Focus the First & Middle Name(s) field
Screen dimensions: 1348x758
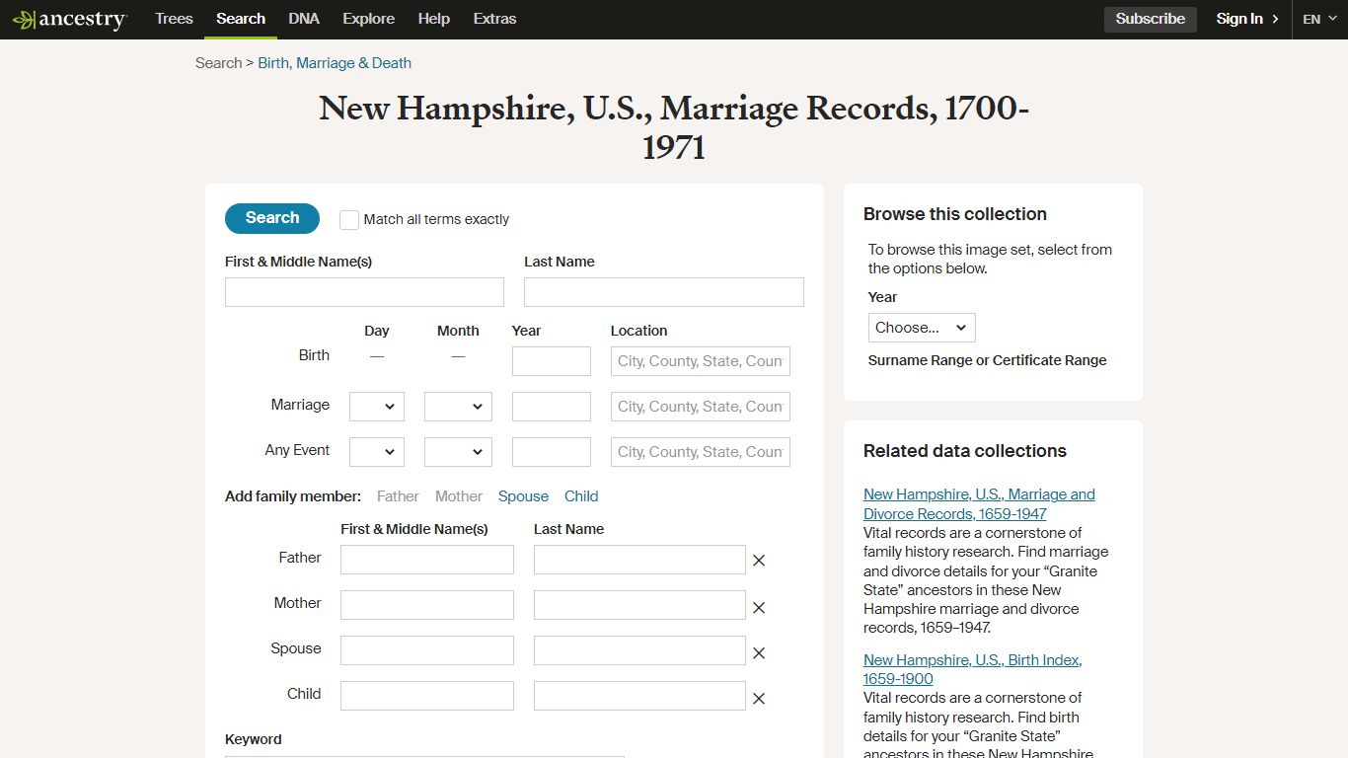364,292
